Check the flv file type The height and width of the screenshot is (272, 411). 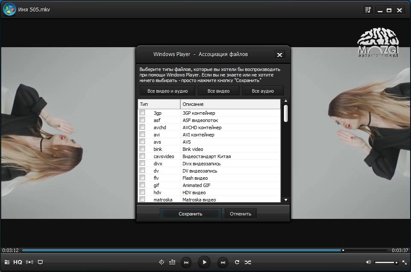tap(142, 177)
